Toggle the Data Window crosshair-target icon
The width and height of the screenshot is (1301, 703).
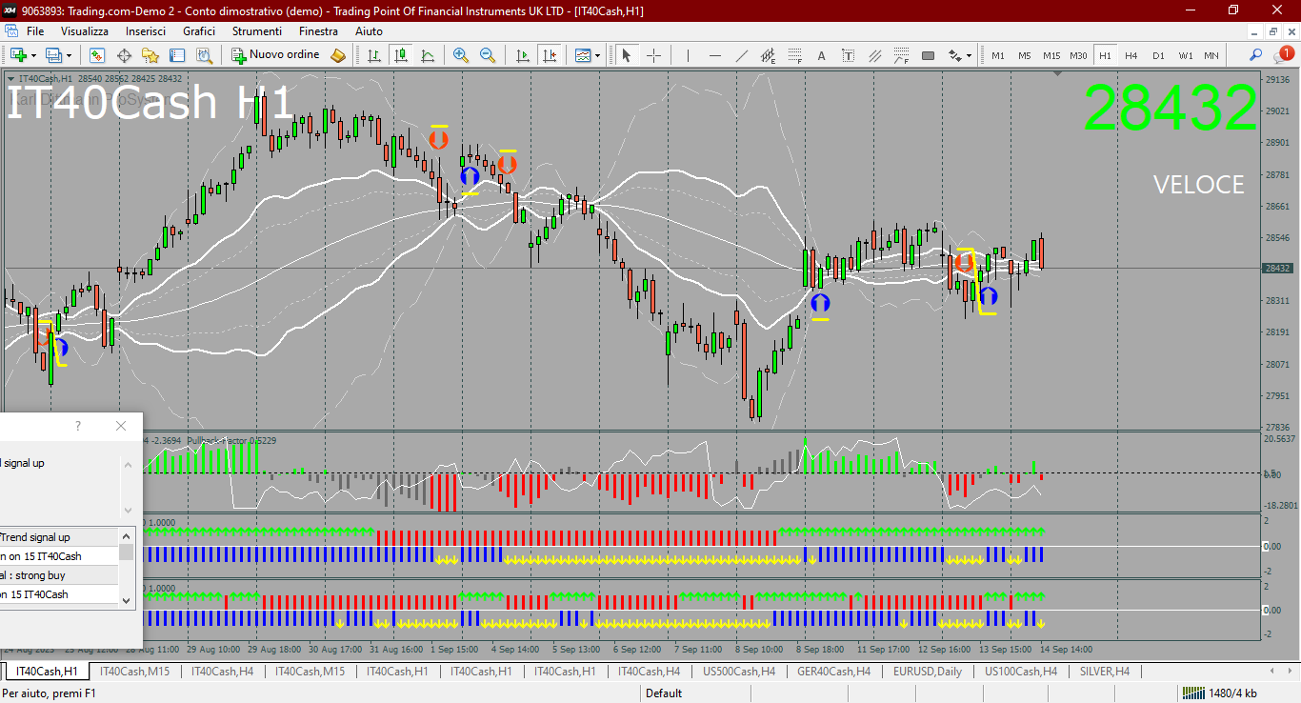pyautogui.click(x=124, y=55)
